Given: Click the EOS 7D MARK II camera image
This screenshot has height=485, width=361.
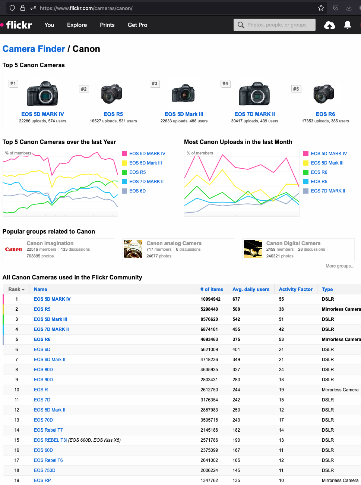Looking at the screenshot, I should [254, 94].
